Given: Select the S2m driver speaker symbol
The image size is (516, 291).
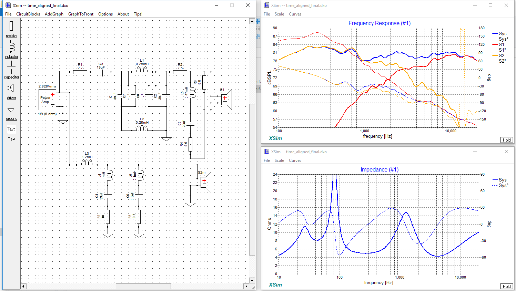Looking at the screenshot, I should [x=205, y=182].
